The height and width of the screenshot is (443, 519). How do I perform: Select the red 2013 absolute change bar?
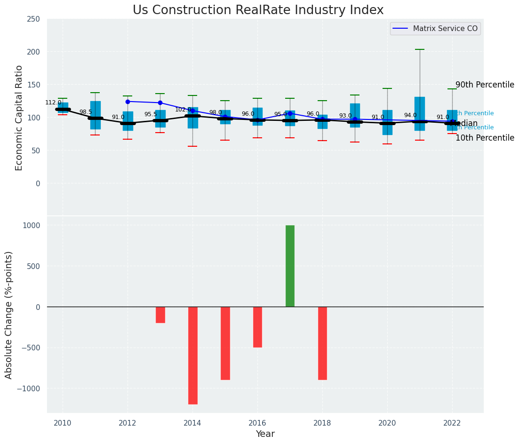coord(160,315)
